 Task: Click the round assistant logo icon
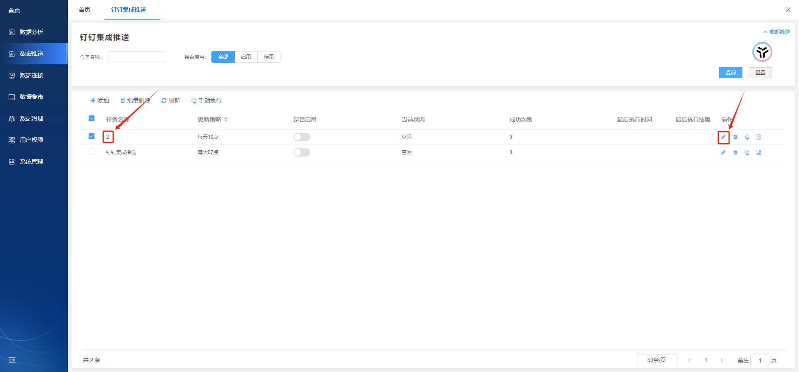tap(762, 52)
